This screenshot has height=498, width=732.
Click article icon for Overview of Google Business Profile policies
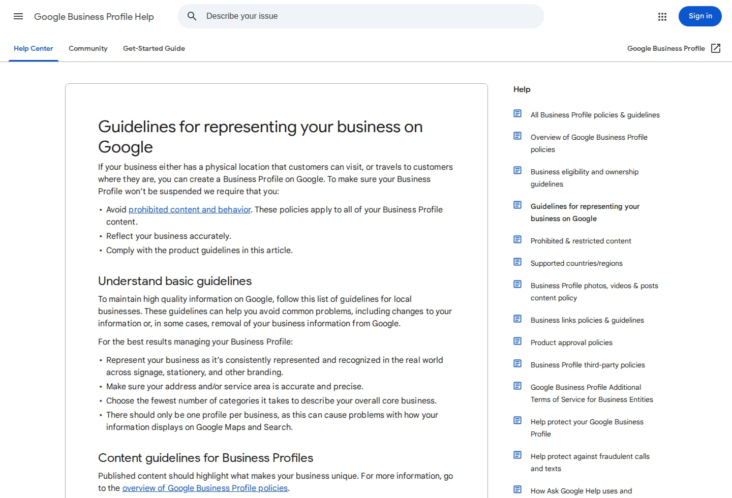[517, 136]
